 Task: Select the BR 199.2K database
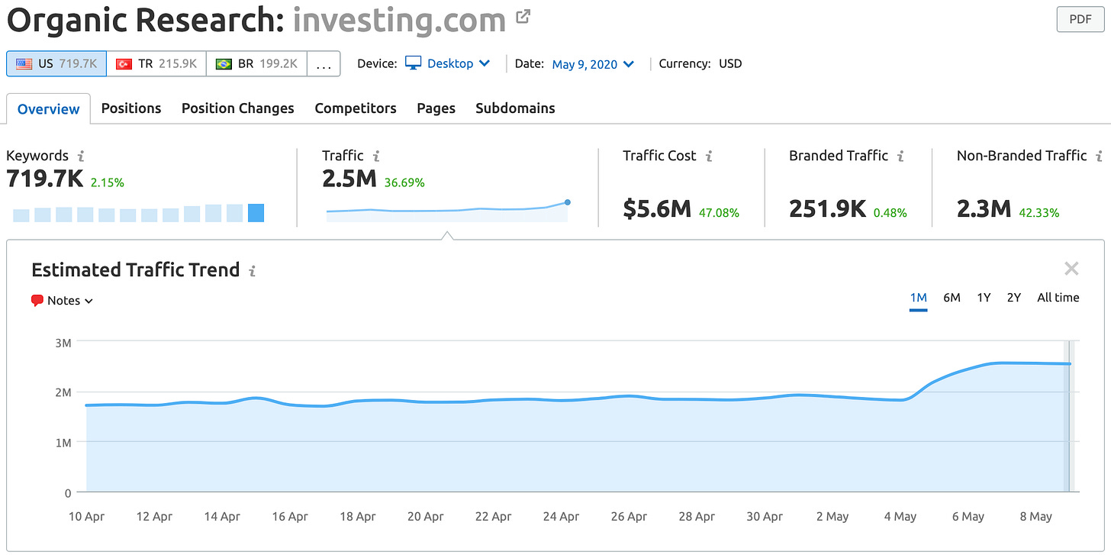[256, 64]
